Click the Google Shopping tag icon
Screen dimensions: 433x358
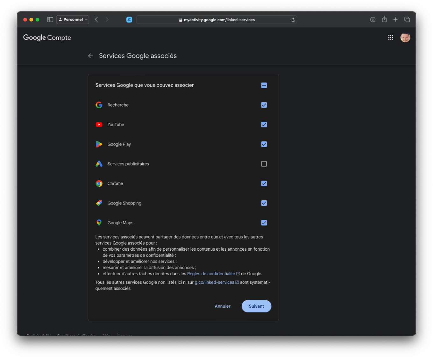point(99,203)
